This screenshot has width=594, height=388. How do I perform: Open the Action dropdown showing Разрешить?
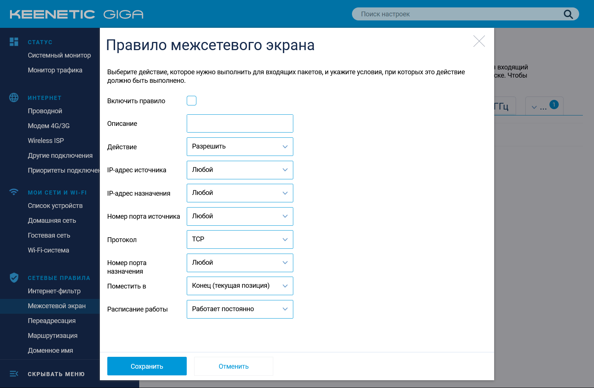click(240, 147)
